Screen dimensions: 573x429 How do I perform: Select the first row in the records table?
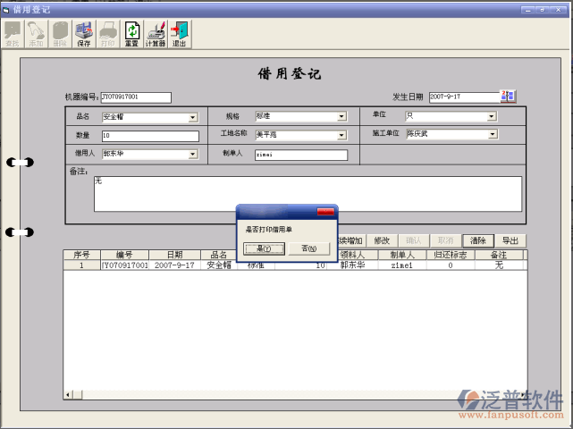click(268, 265)
